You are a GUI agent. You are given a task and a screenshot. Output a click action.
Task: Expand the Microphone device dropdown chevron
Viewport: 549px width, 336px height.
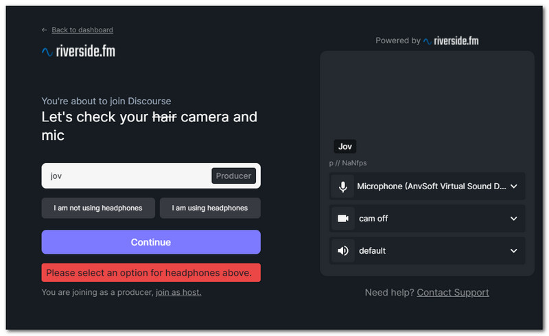[513, 187]
